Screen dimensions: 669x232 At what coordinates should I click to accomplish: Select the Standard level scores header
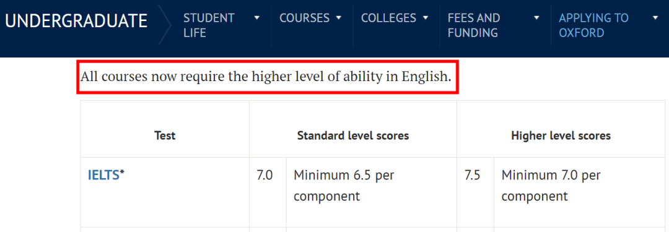[x=353, y=135]
